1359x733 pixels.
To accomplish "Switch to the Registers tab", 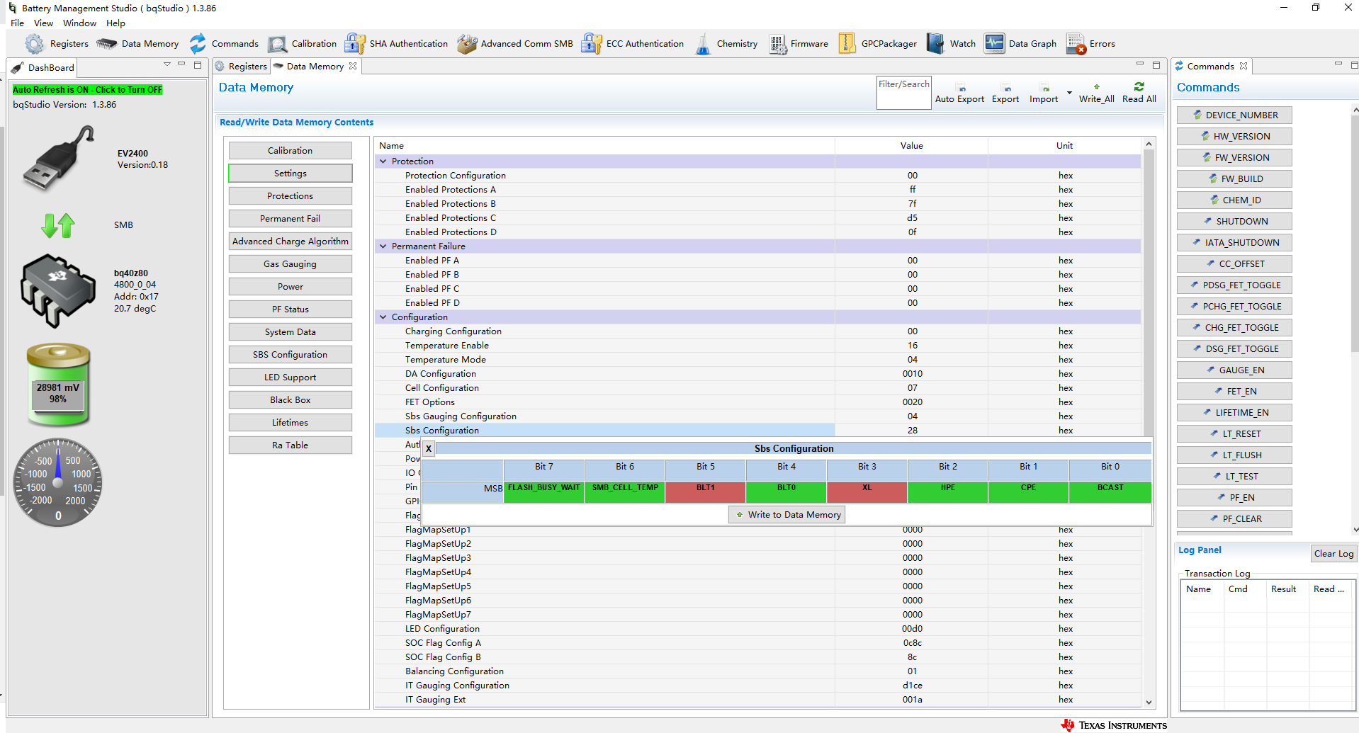I will tap(242, 67).
